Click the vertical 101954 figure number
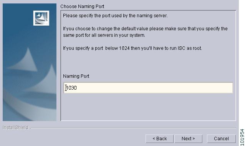 (x=242, y=137)
